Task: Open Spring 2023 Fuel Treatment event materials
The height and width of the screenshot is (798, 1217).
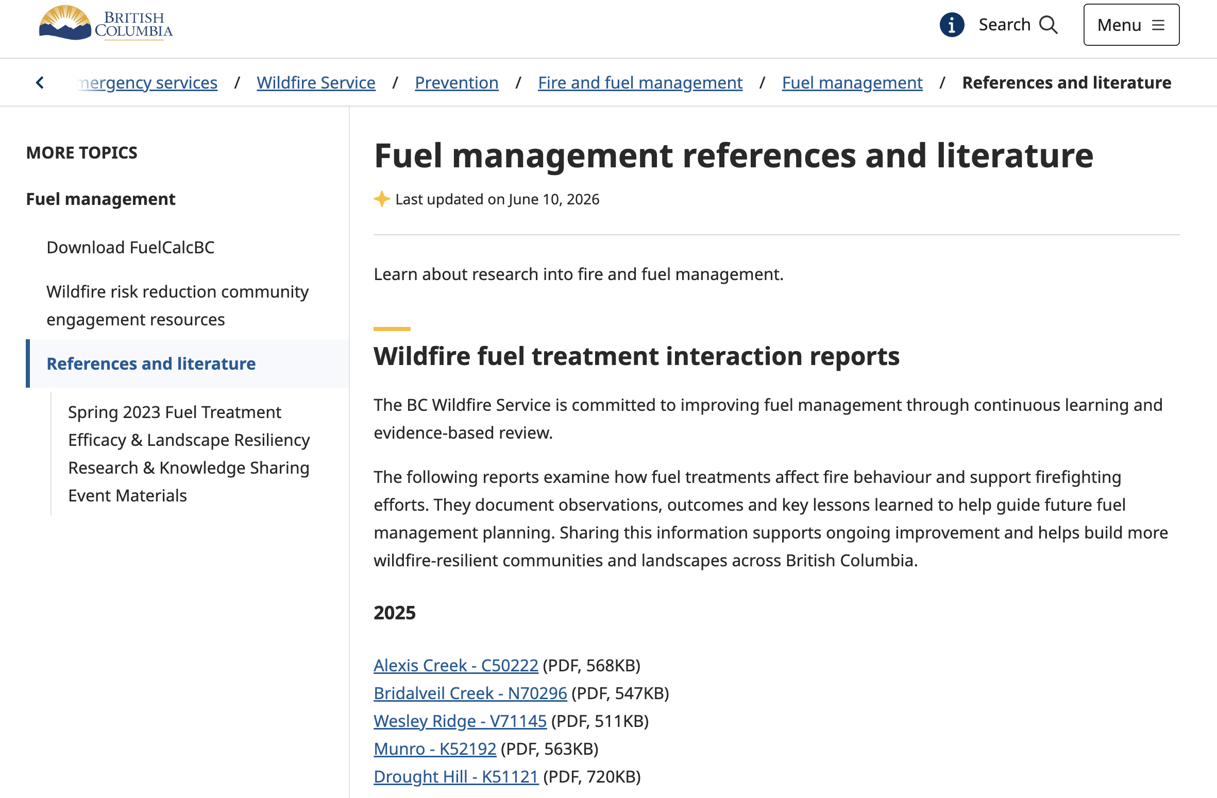Action: click(x=189, y=454)
